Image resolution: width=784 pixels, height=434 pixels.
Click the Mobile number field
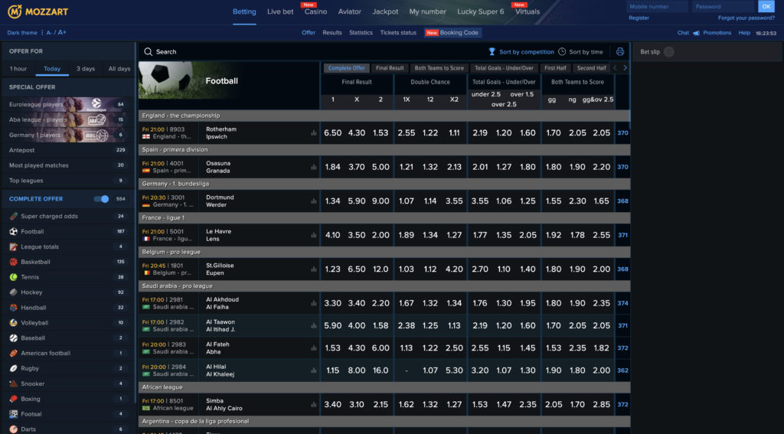[x=658, y=6]
